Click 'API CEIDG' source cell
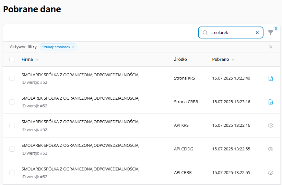Image resolution: width=282 pixels, height=185 pixels. click(x=183, y=149)
